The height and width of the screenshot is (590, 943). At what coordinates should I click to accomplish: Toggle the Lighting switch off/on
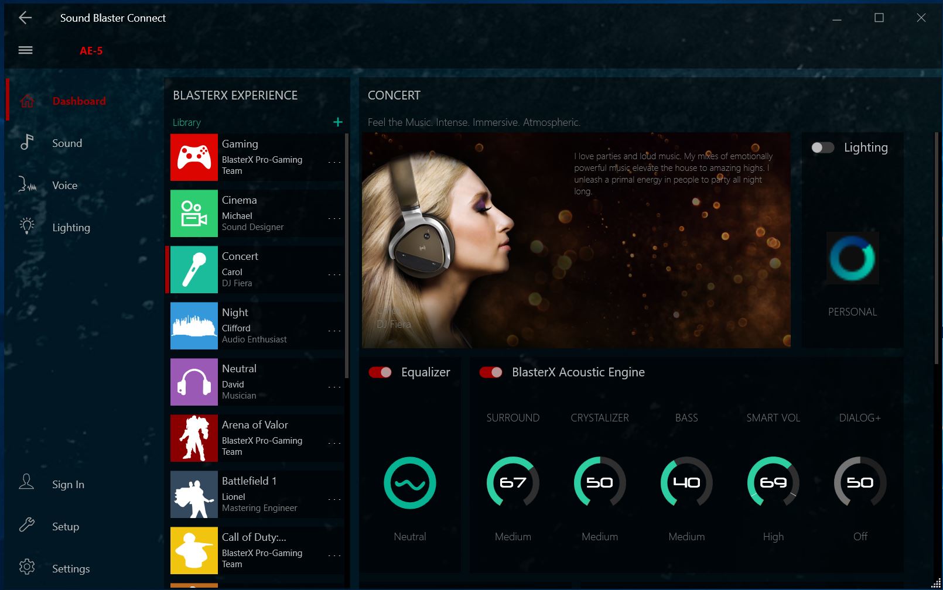pos(822,147)
